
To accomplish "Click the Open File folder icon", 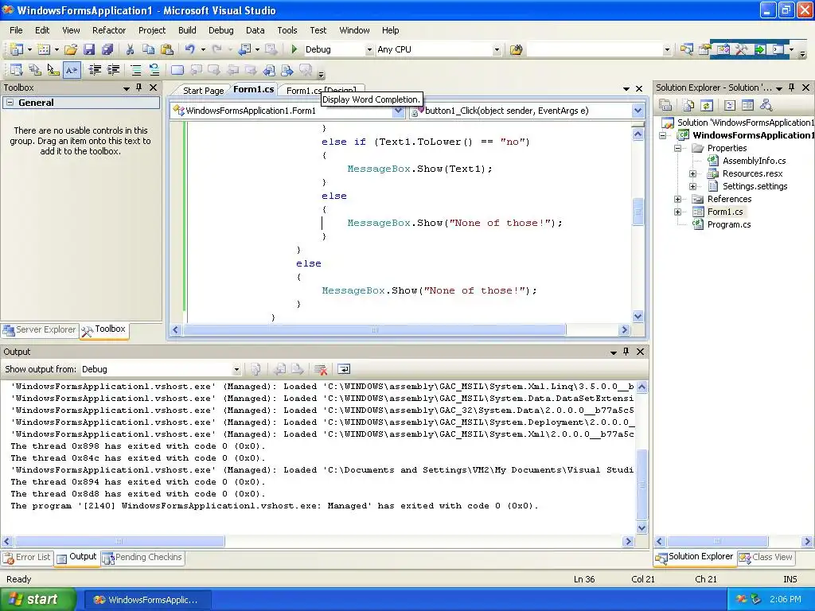I will tap(71, 49).
